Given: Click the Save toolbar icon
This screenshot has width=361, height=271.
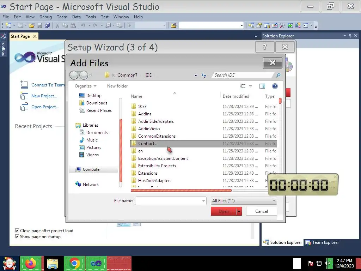Looking at the screenshot, I should click(39, 25).
